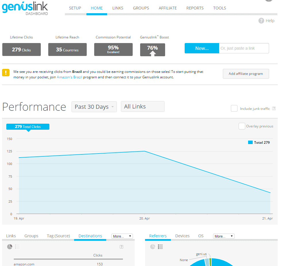Enable Include junk traffic checkbox
Image resolution: width=282 pixels, height=266 pixels.
[x=234, y=108]
